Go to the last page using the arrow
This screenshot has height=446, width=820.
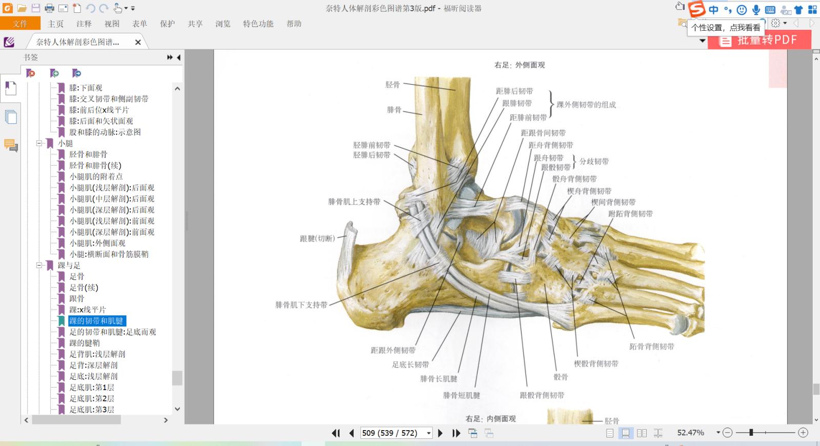click(x=456, y=433)
